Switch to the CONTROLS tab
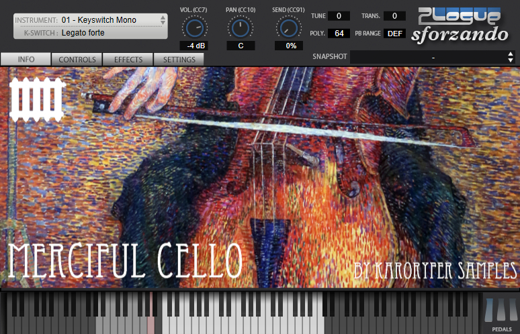 [x=77, y=60]
